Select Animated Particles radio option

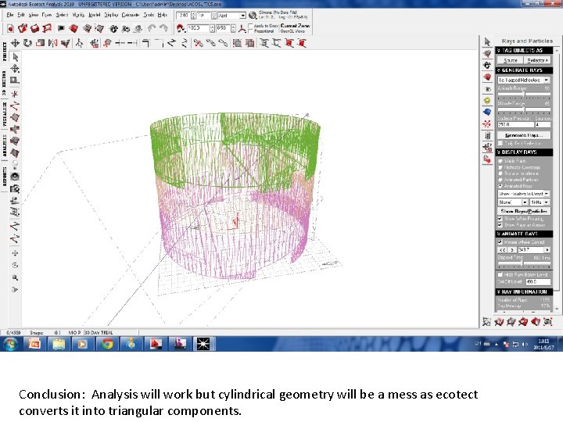pos(500,180)
